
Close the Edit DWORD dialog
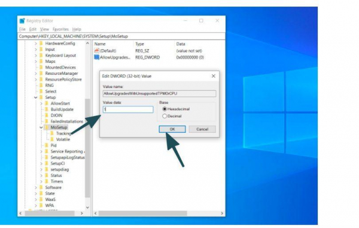pyautogui.click(x=214, y=76)
